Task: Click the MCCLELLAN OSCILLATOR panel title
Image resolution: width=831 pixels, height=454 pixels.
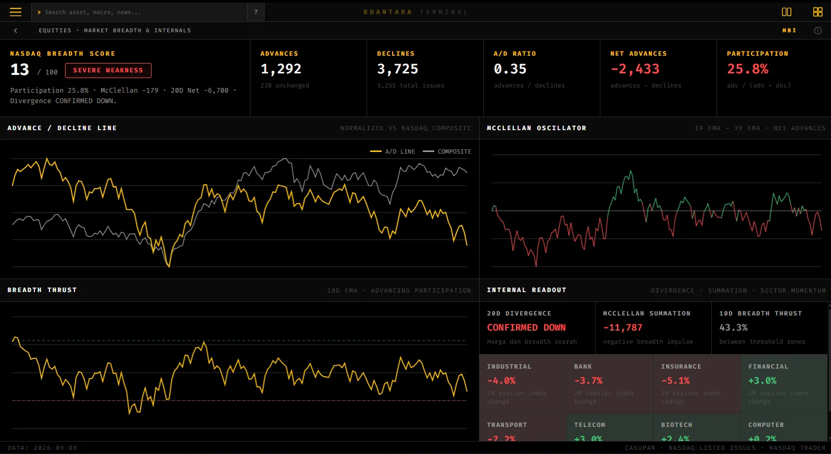Action: click(x=536, y=128)
